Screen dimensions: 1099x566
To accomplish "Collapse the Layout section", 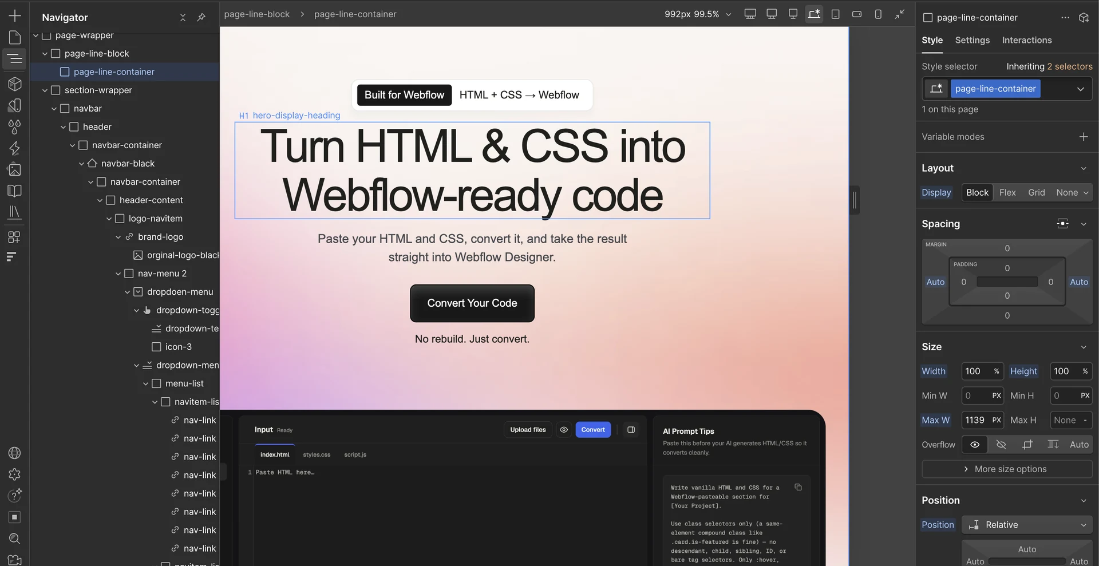I will coord(1083,168).
